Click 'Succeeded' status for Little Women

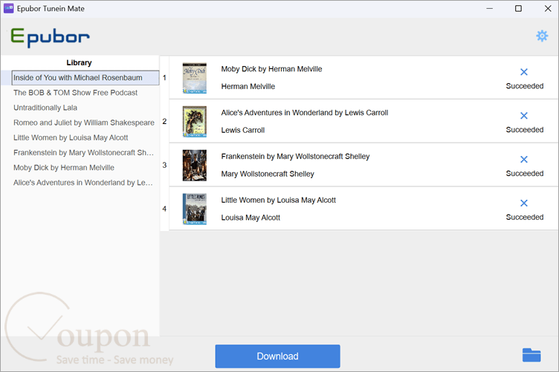click(x=524, y=217)
